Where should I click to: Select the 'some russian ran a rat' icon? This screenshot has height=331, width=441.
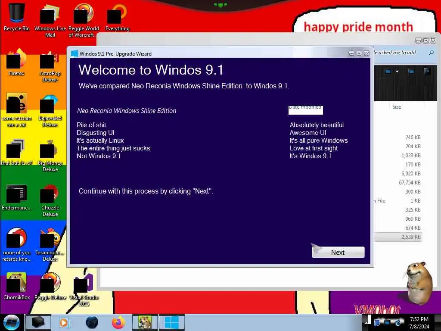[17, 110]
